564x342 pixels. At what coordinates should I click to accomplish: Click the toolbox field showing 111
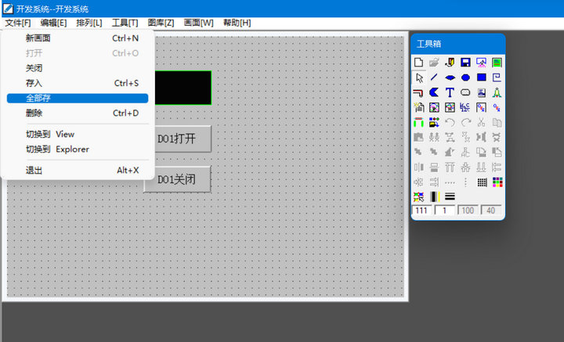click(x=421, y=211)
